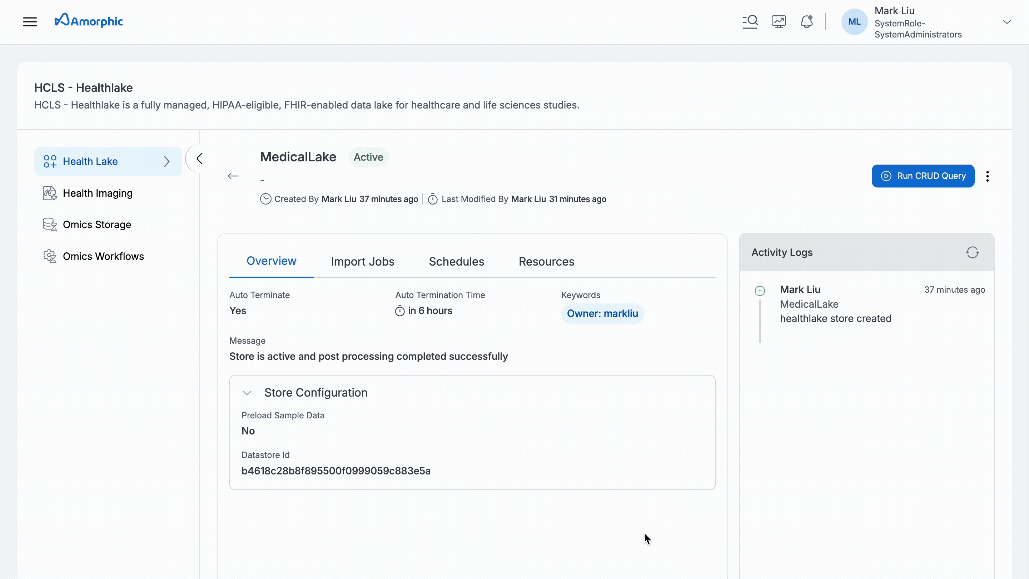Open the hamburger navigation menu
Viewport: 1029px width, 579px height.
click(x=30, y=21)
